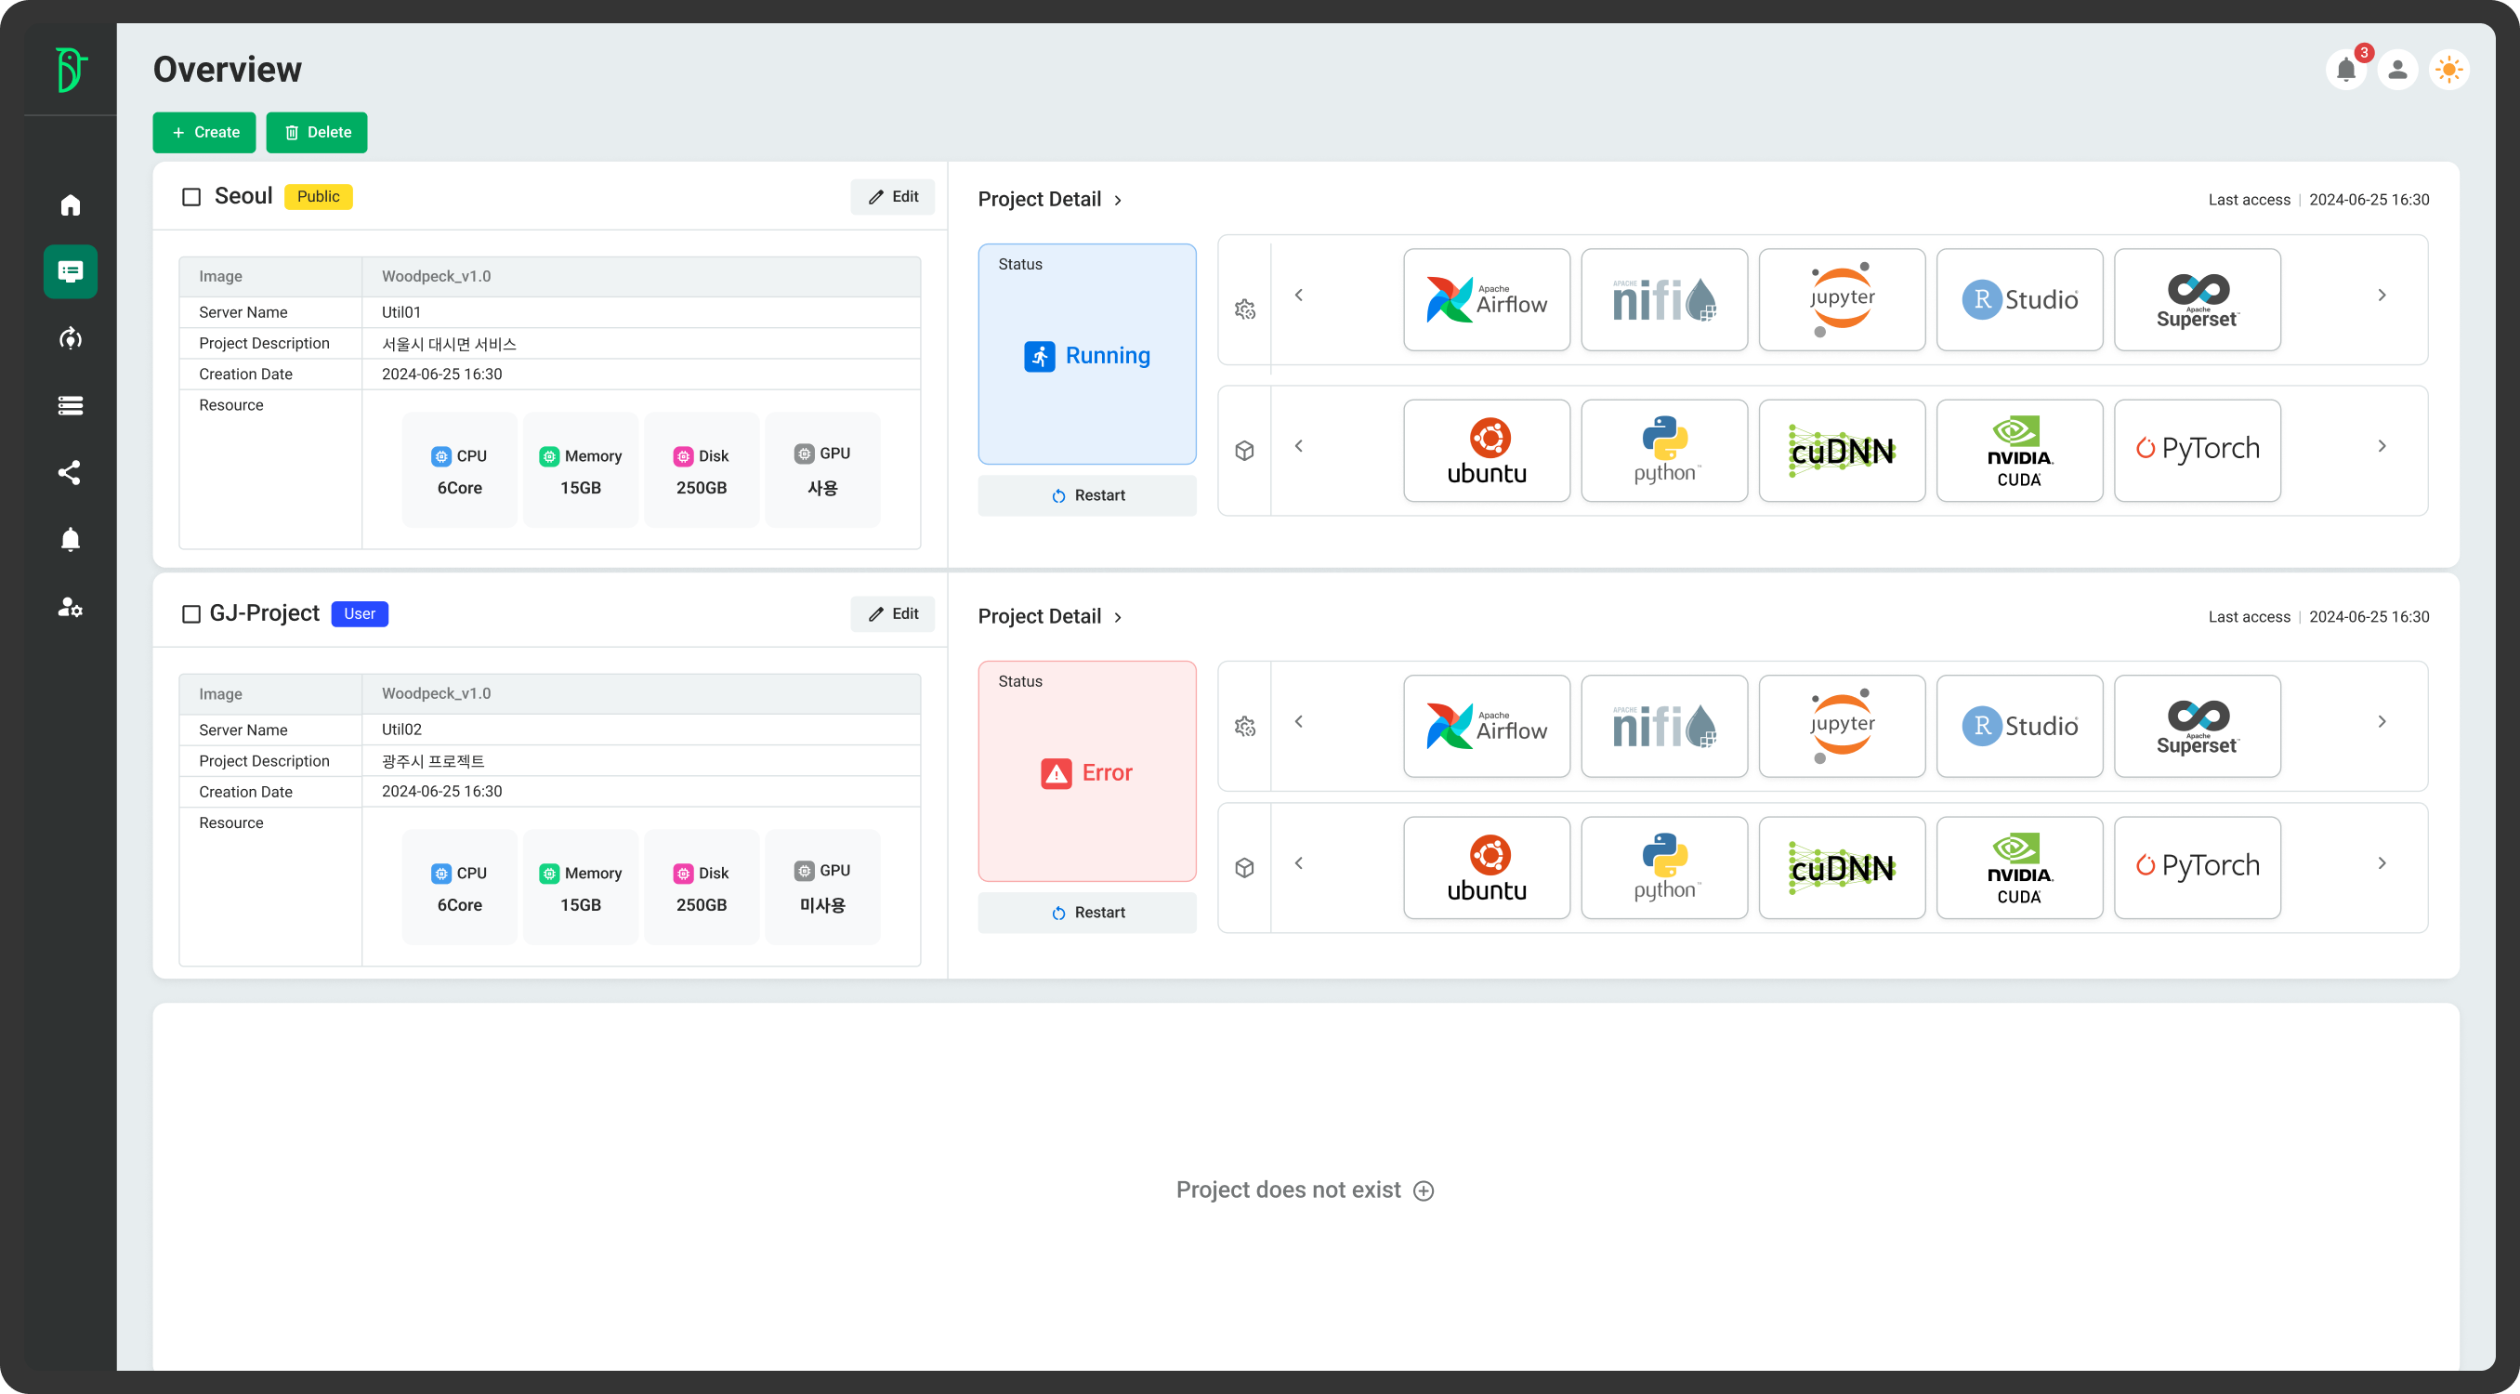Toggle the sun light-mode theme icon
The image size is (2520, 1394).
[2449, 70]
